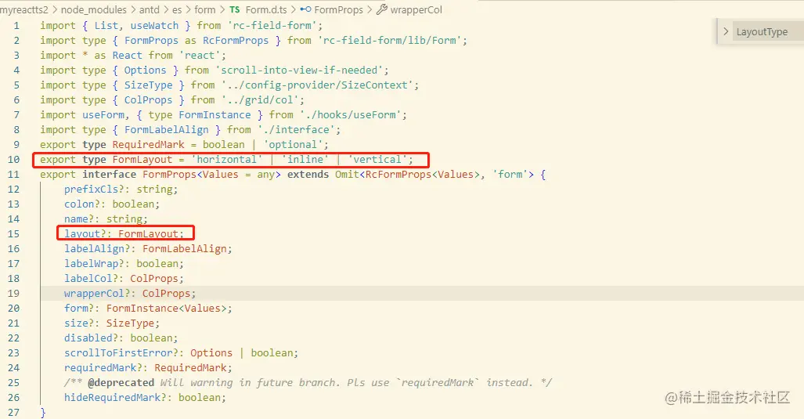
Task: Click 'FormLayout' type name on line 10
Action: (x=142, y=160)
